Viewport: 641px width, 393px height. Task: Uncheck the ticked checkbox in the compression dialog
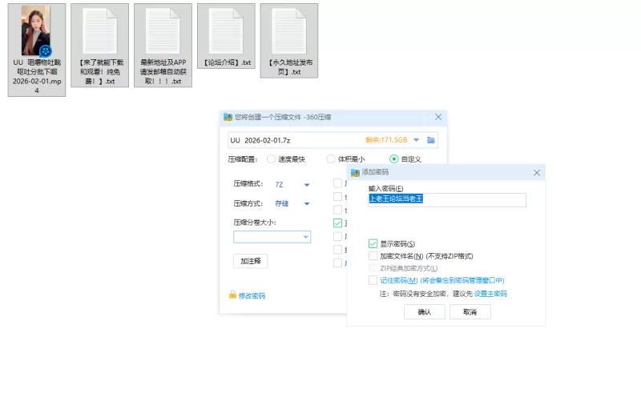pyautogui.click(x=337, y=223)
